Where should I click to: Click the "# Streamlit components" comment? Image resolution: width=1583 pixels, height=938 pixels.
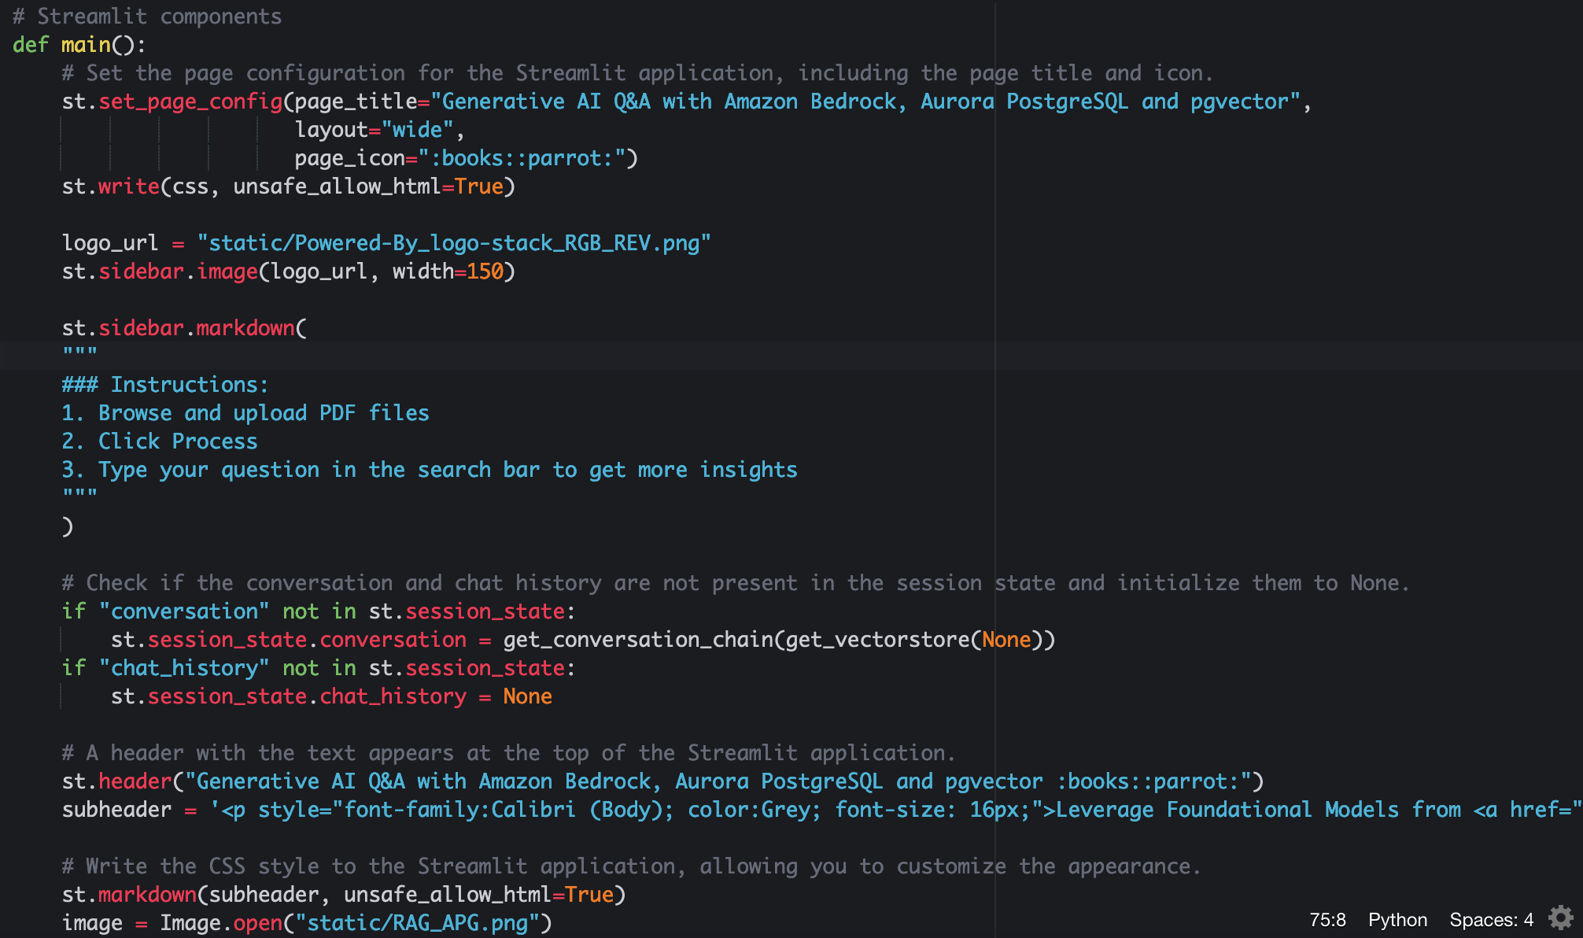point(147,17)
